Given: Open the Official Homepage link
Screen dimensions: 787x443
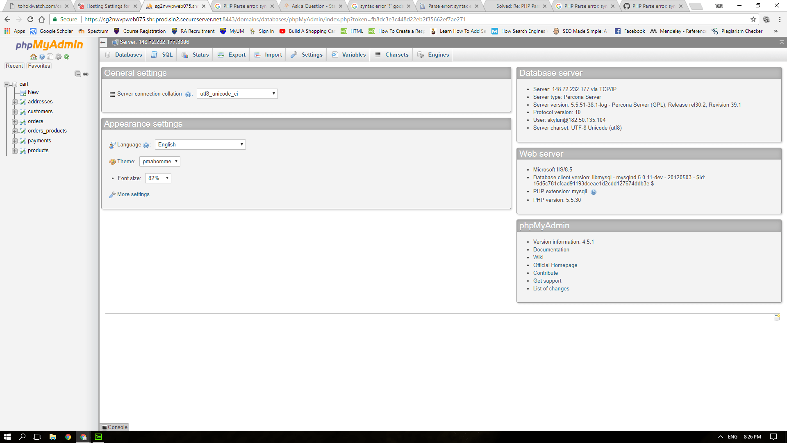Looking at the screenshot, I should point(555,265).
